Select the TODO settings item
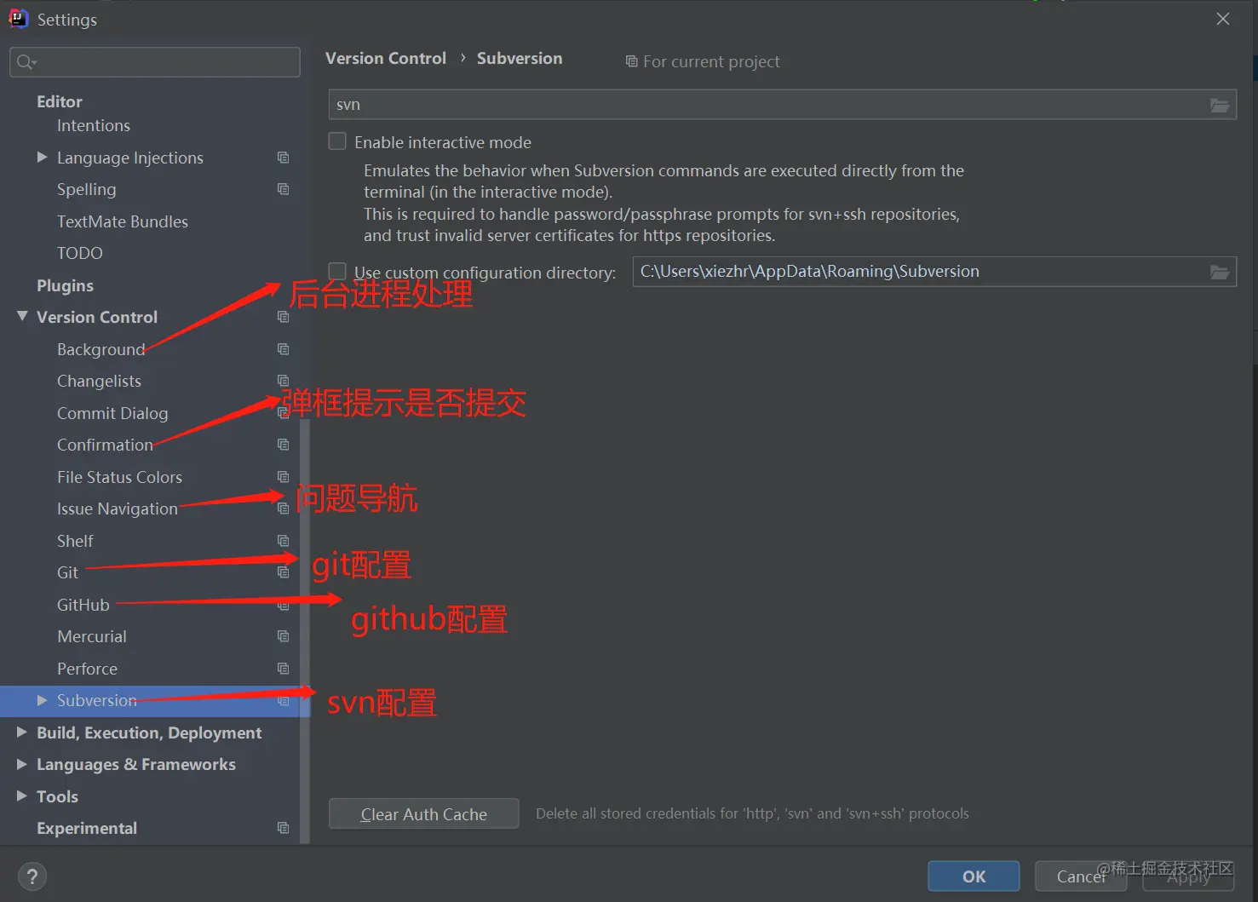The width and height of the screenshot is (1258, 902). [x=80, y=253]
